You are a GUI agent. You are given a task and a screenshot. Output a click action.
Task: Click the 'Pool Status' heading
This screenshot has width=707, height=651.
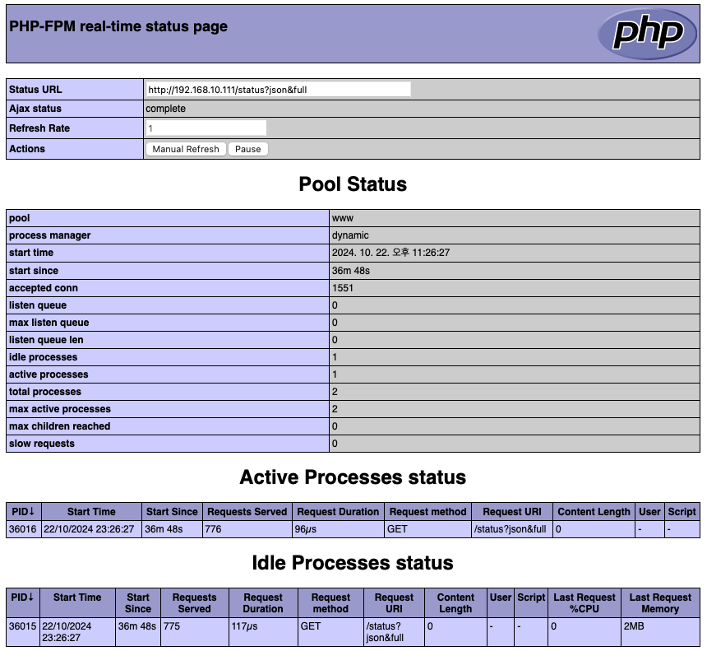click(x=353, y=184)
